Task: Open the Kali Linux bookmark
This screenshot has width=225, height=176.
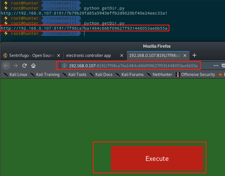Action: pyautogui.click(x=15, y=75)
